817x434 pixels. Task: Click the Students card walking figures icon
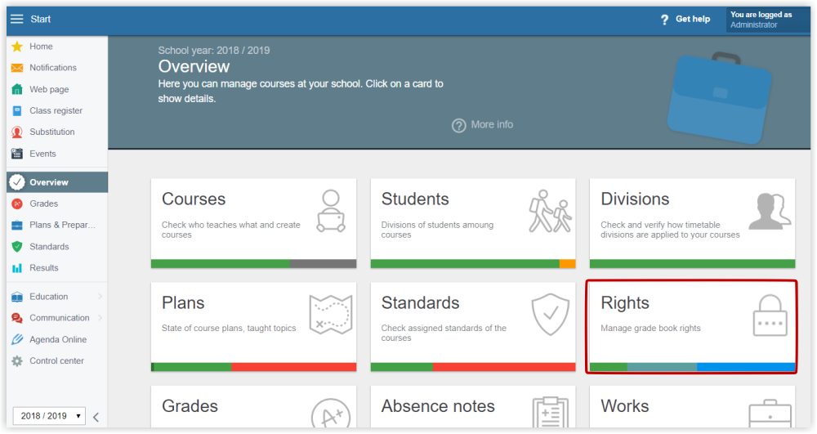(550, 211)
